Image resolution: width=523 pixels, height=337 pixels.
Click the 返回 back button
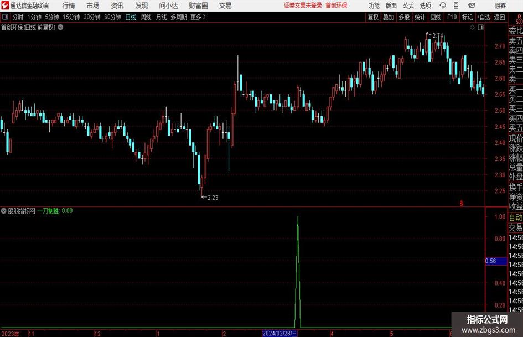pyautogui.click(x=499, y=17)
